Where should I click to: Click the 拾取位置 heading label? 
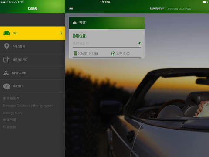(79, 36)
